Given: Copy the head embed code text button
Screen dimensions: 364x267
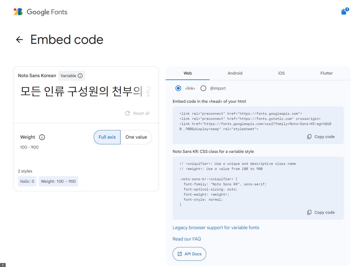Looking at the screenshot, I should [x=324, y=137].
